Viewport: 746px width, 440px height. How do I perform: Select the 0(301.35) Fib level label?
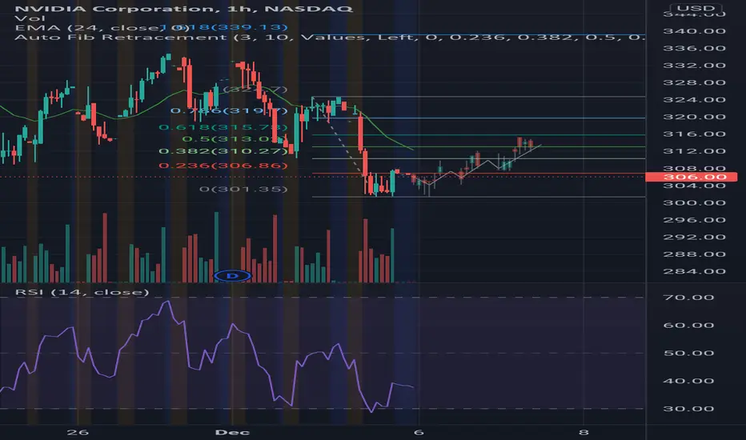243,190
